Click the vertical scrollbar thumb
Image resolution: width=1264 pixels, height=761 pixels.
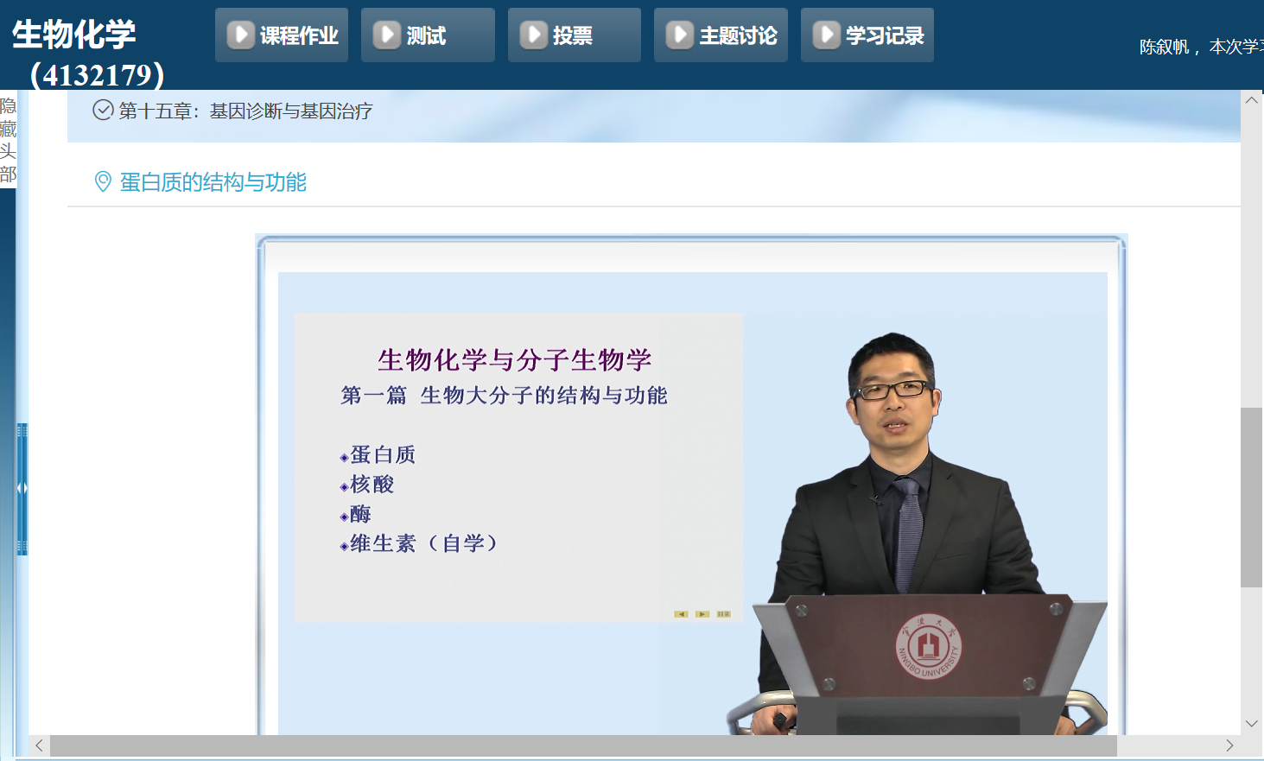click(1251, 497)
